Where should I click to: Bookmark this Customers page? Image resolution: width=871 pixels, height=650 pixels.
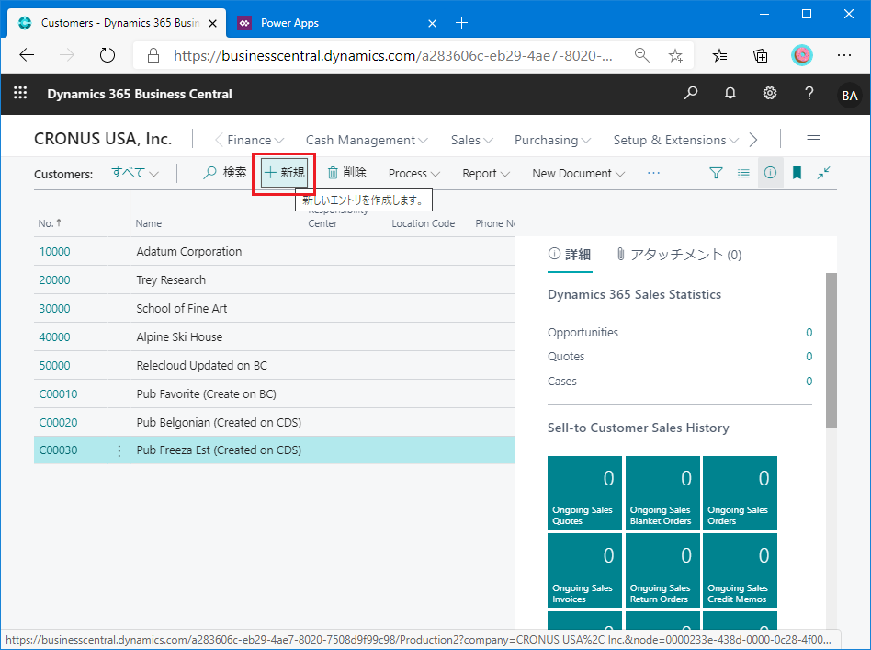pyautogui.click(x=797, y=173)
